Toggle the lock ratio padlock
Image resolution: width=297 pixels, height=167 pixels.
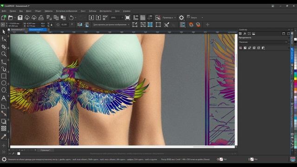[52, 25]
